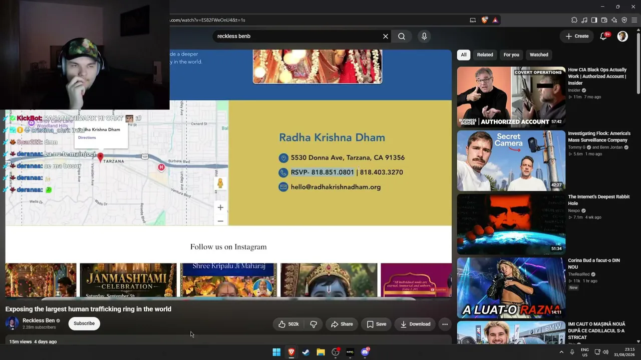
Task: Save the video to a playlist
Action: click(377, 324)
